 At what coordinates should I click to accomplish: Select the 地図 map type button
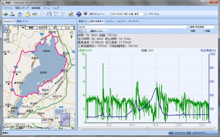[31, 28]
